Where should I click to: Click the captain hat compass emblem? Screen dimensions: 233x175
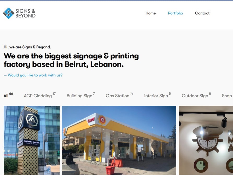[208, 140]
